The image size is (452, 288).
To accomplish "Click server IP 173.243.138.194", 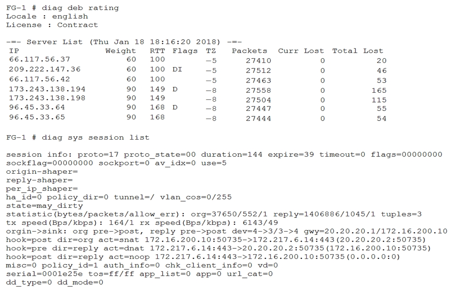I will [x=47, y=89].
